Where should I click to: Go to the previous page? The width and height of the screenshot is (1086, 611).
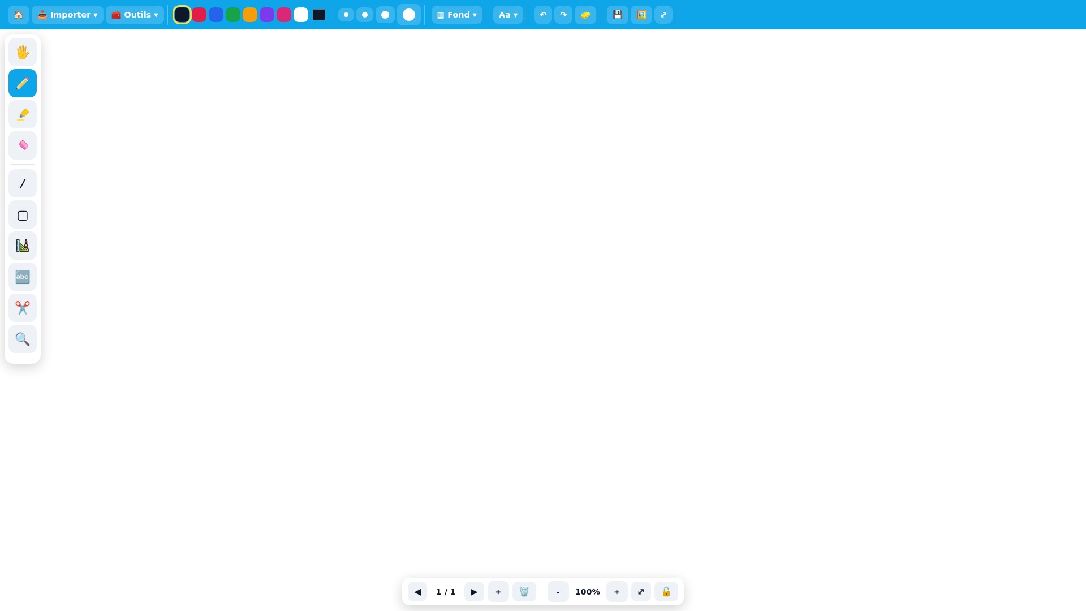[x=417, y=592]
